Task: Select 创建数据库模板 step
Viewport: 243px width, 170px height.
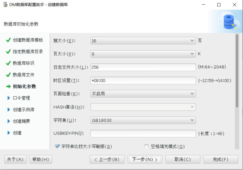Action: (28, 40)
